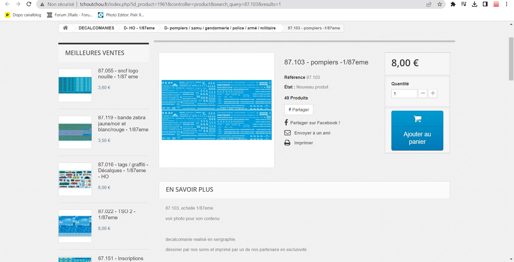The width and height of the screenshot is (514, 262).
Task: Click the Imprimer print link
Action: 303,143
